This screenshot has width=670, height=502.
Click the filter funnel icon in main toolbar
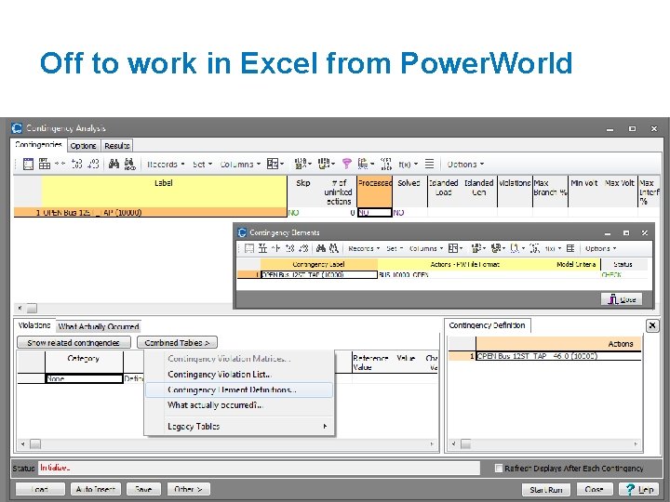tap(346, 164)
